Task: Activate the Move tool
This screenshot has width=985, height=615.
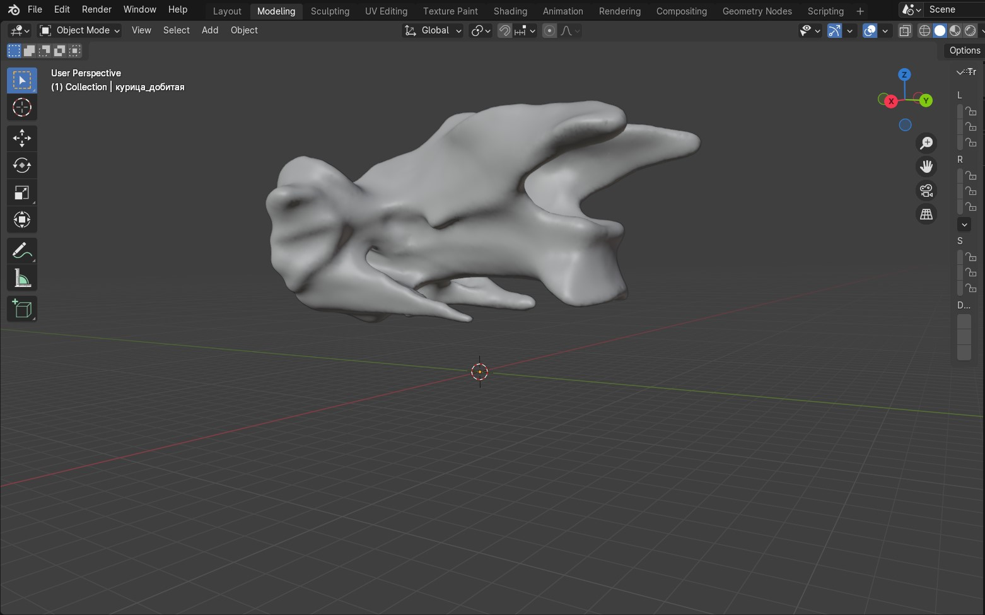Action: point(22,138)
